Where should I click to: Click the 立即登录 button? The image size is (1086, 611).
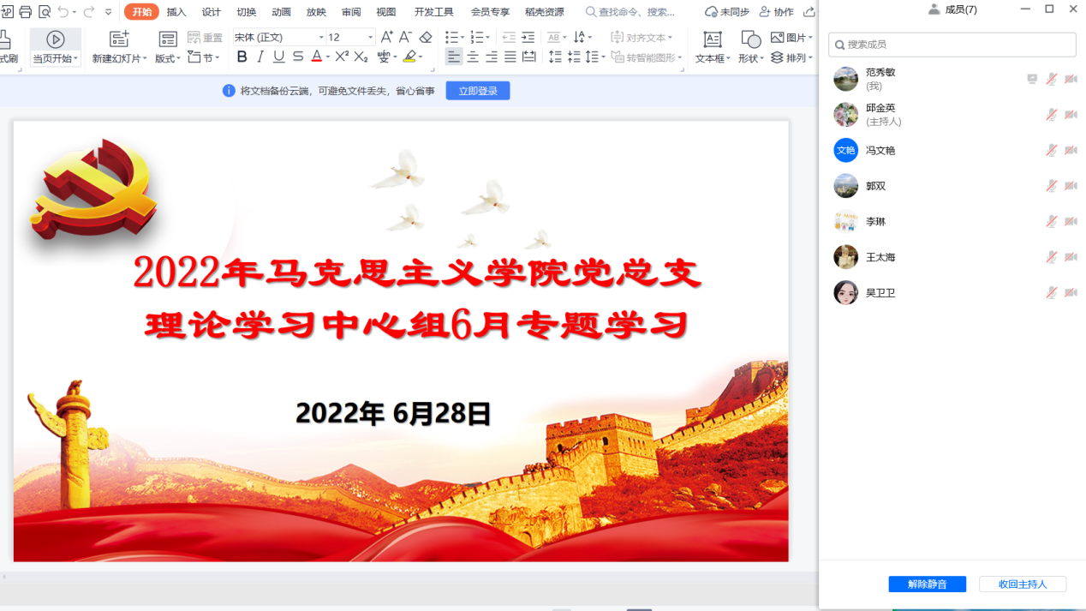pos(477,91)
